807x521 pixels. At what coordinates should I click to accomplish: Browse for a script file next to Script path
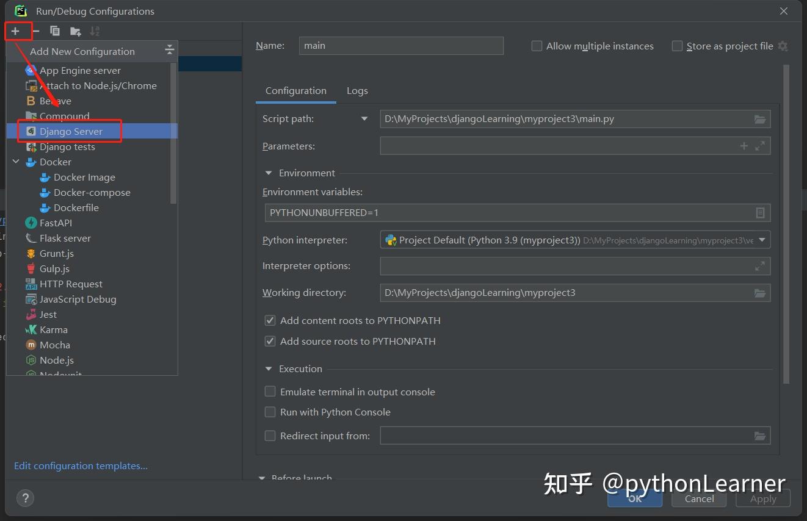(760, 119)
